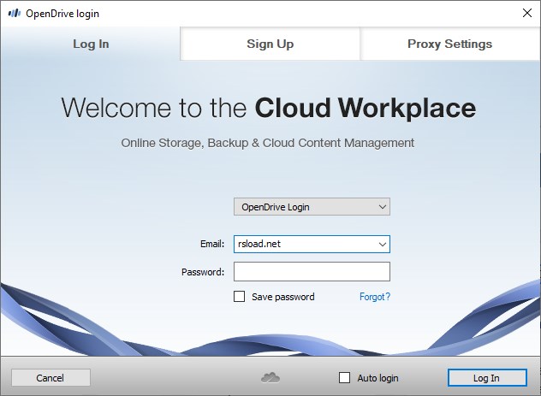Click the cloud status icon
This screenshot has width=541, height=396.
pos(270,378)
